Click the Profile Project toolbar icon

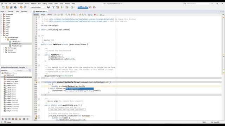[72, 7]
